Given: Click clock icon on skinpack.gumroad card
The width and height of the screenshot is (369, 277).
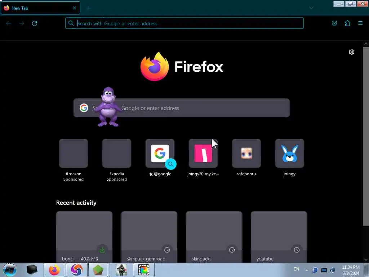Looking at the screenshot, I should tap(167, 250).
